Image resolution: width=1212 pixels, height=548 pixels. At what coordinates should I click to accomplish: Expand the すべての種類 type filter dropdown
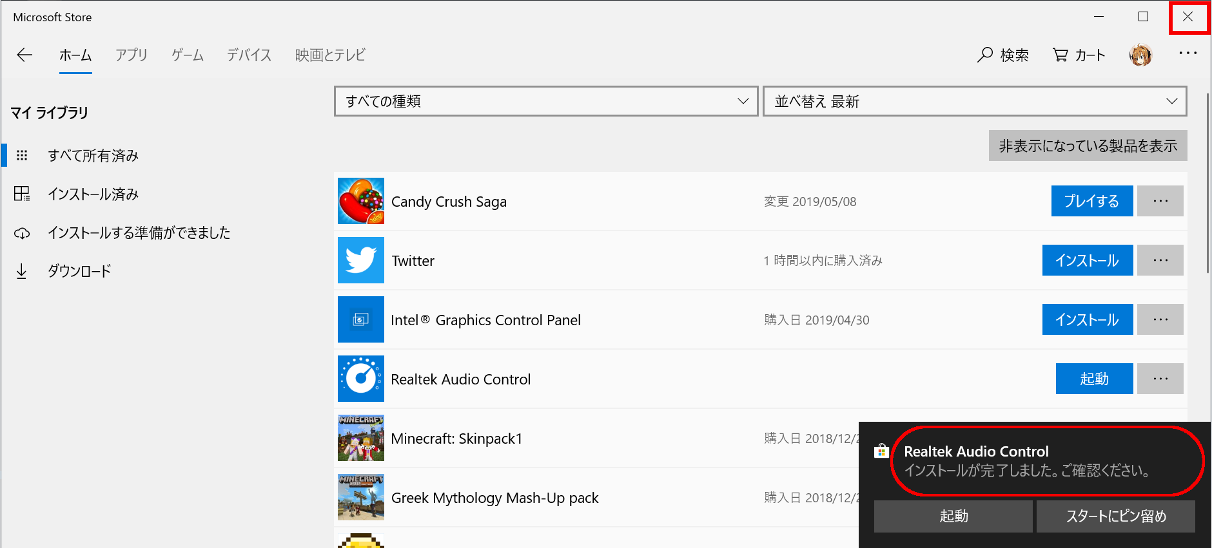point(546,101)
